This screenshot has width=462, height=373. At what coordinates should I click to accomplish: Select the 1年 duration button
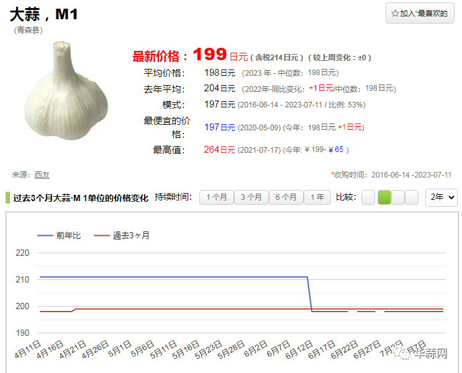pos(317,197)
